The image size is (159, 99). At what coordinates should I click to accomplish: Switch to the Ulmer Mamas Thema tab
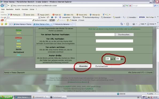coord(23,24)
